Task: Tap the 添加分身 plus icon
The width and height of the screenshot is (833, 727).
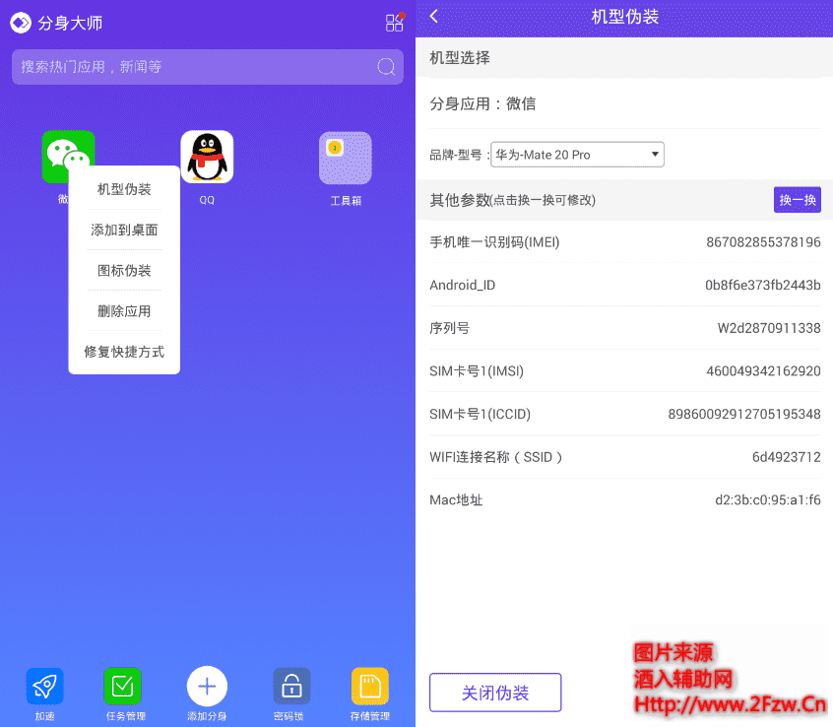Action: (x=207, y=686)
